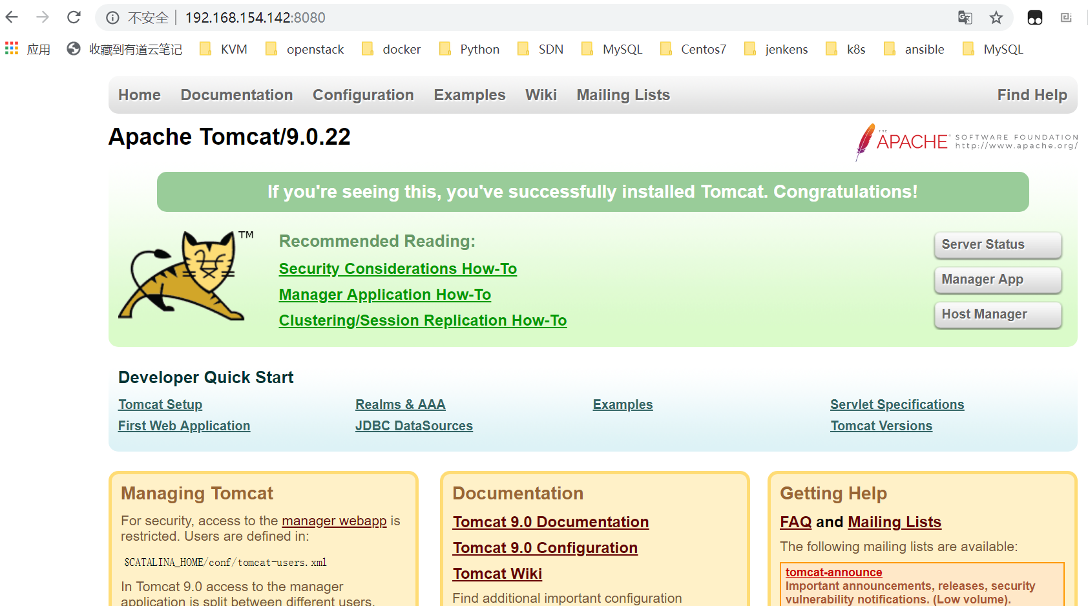The height and width of the screenshot is (606, 1088).
Task: Open the KVM bookmark folder
Action: coord(224,49)
